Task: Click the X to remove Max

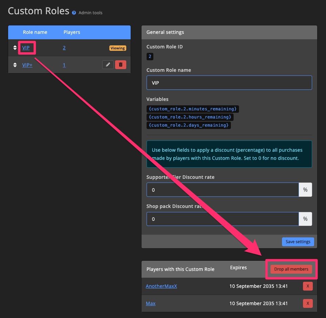Action: pyautogui.click(x=308, y=303)
